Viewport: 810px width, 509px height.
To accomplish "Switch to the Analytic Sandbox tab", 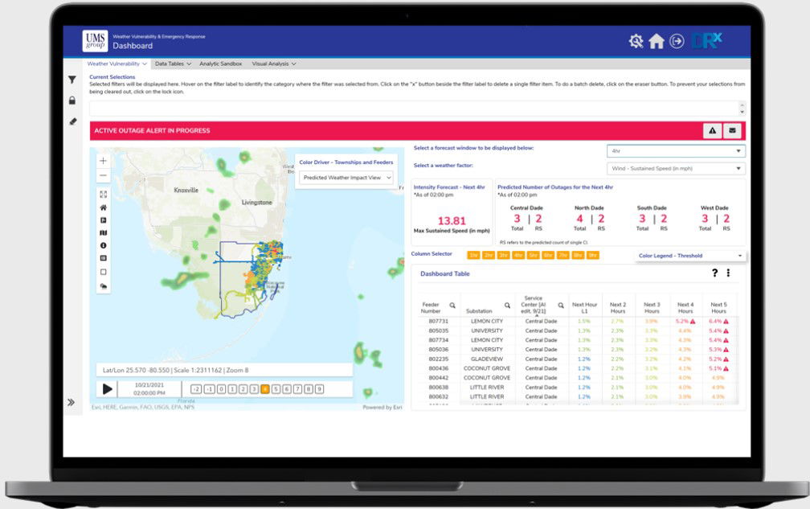I will [x=220, y=64].
